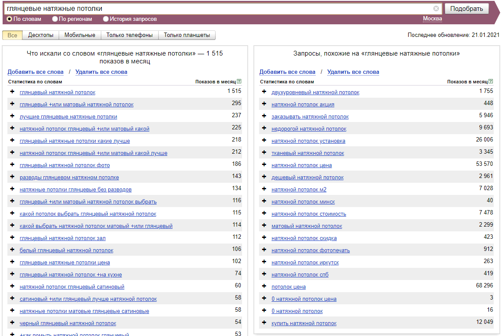Viewport: 502px width, 336px height.
Task: Add 'черный глянцевый натяжной потолок' via plus icon
Action: 12,322
